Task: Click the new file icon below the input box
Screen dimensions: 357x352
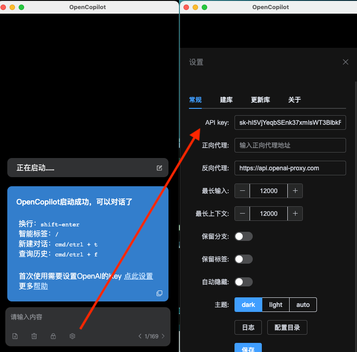Action: (15, 336)
